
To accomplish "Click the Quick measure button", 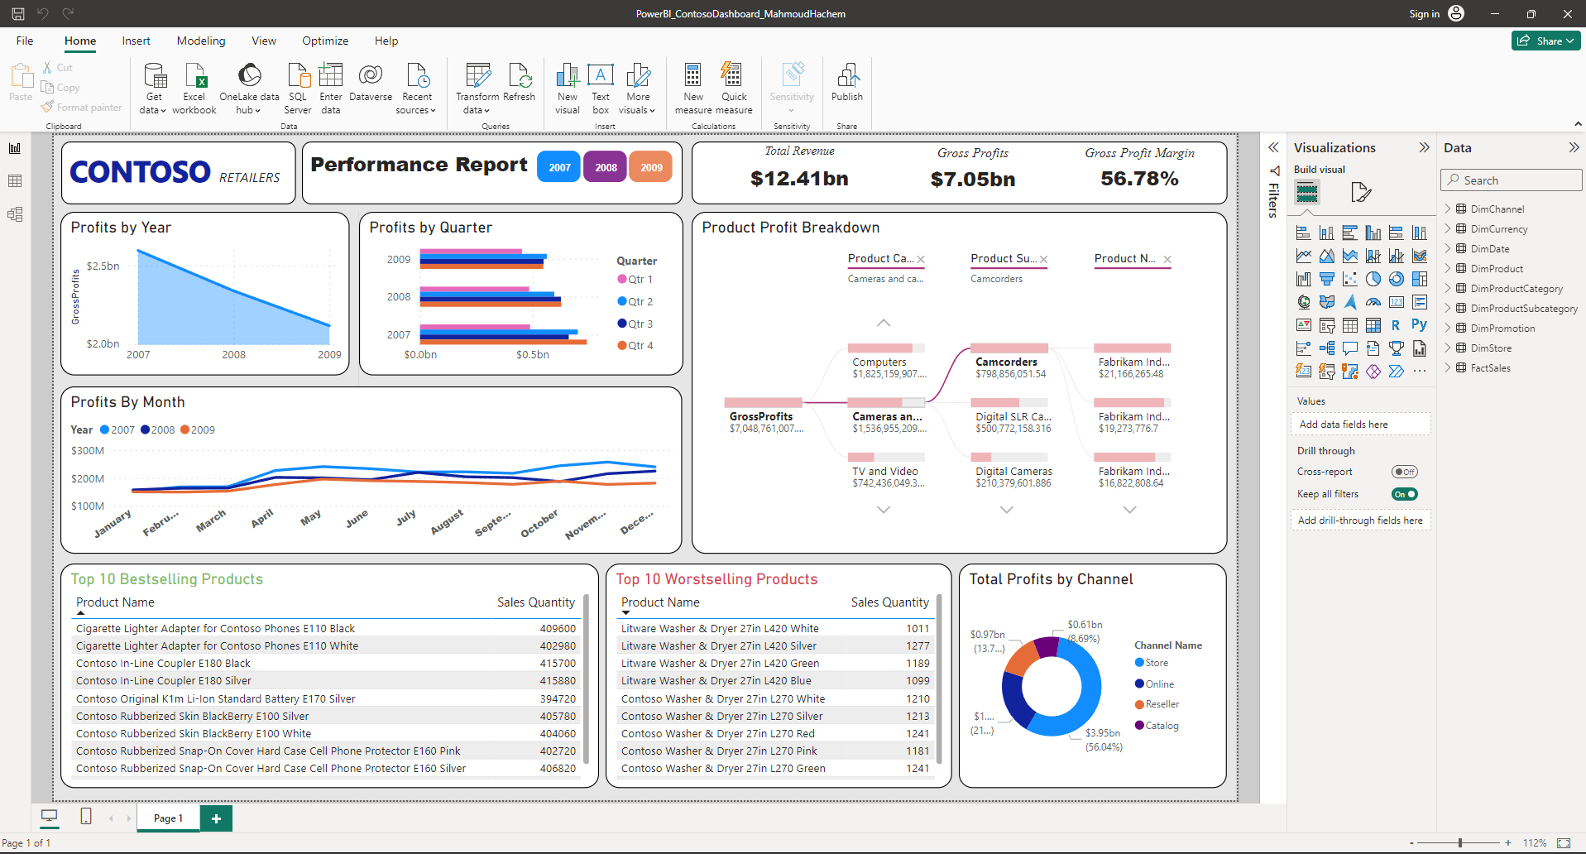I will coord(734,89).
